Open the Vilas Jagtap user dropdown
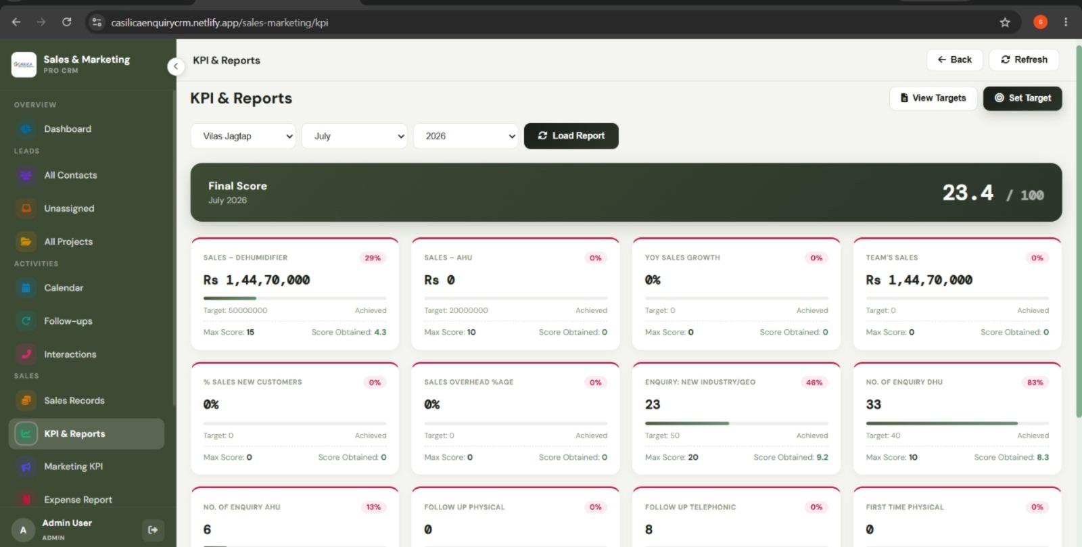Image resolution: width=1082 pixels, height=547 pixels. 243,136
